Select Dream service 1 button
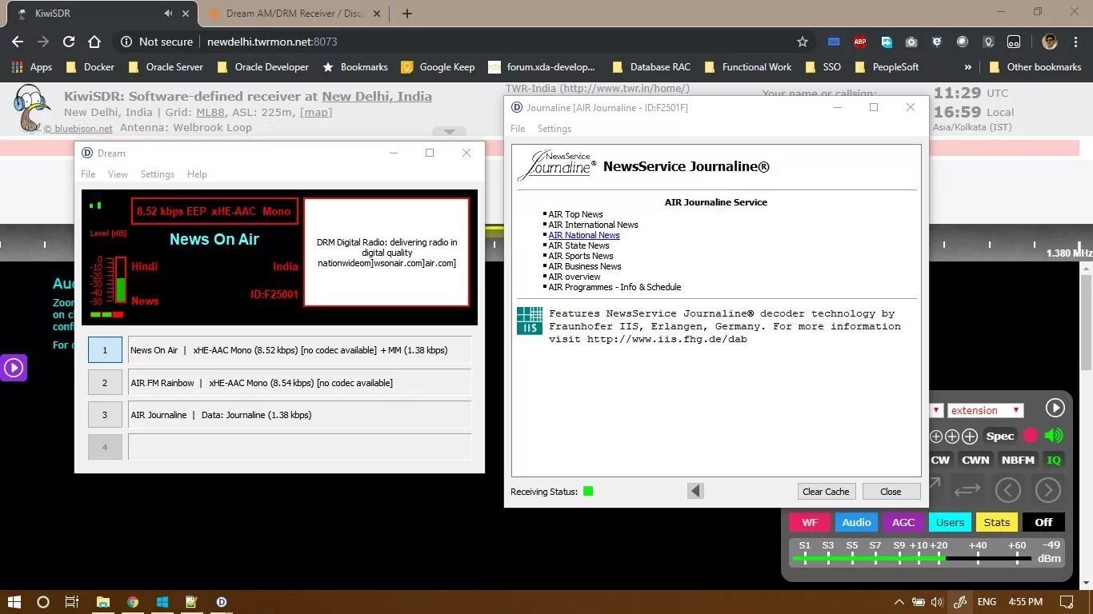Screen dimensions: 1093x614 pos(105,350)
